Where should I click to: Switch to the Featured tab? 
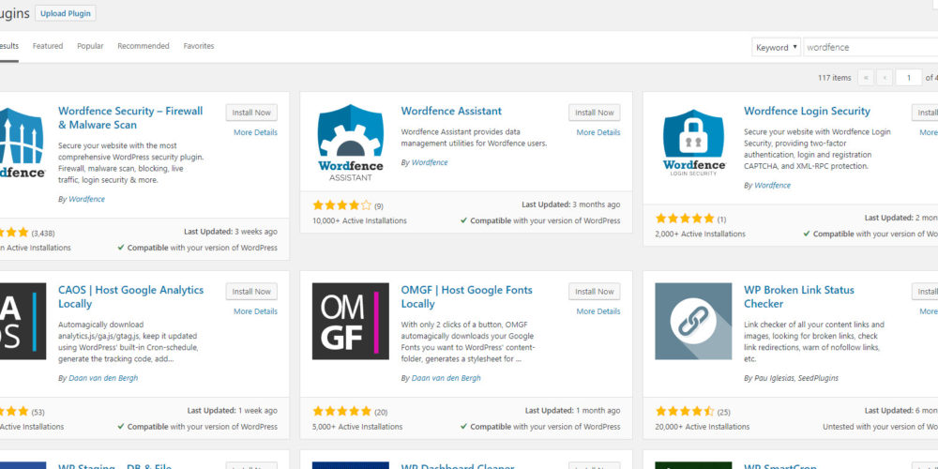48,46
